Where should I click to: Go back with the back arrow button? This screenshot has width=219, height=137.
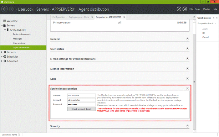(x=4, y=9)
